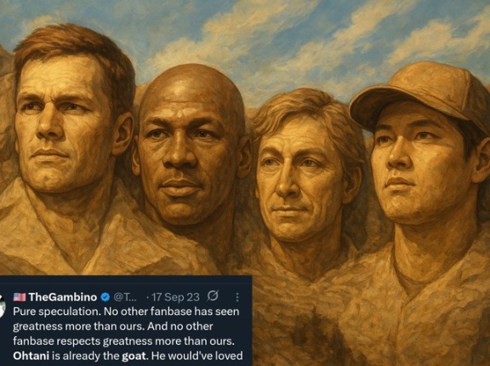Click the bold word goat in tweet
The image size is (490, 366).
coord(133,356)
